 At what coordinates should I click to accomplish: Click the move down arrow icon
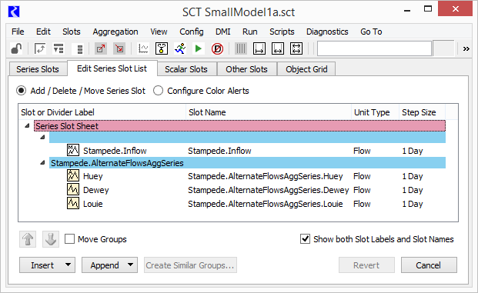tap(51, 239)
